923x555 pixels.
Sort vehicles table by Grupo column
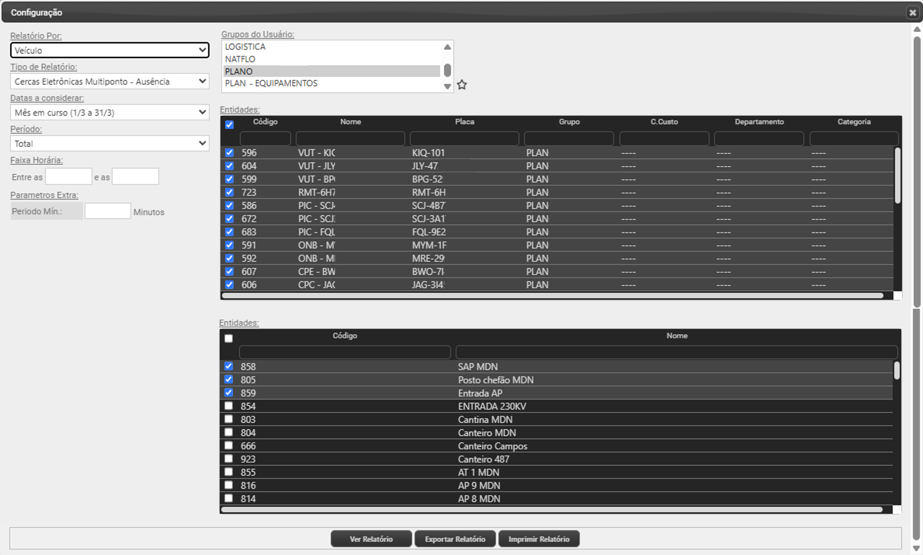click(x=569, y=122)
